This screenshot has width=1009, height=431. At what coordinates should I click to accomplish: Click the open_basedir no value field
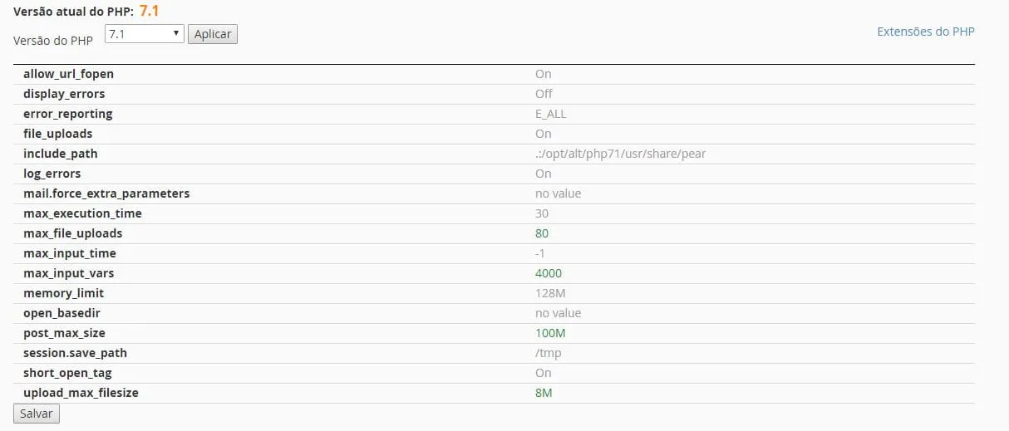point(558,313)
